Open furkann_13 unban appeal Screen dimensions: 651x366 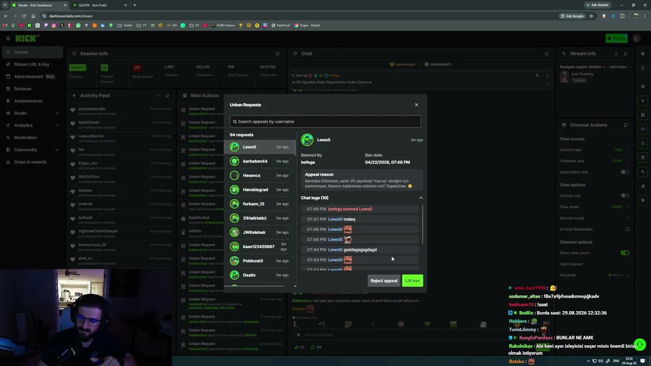click(259, 204)
